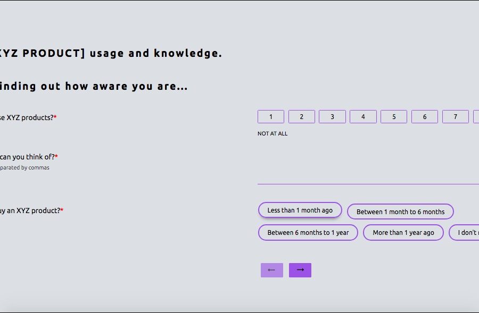The height and width of the screenshot is (313, 479).
Task: Click the "how aware you are..." subheading
Action: (93, 86)
